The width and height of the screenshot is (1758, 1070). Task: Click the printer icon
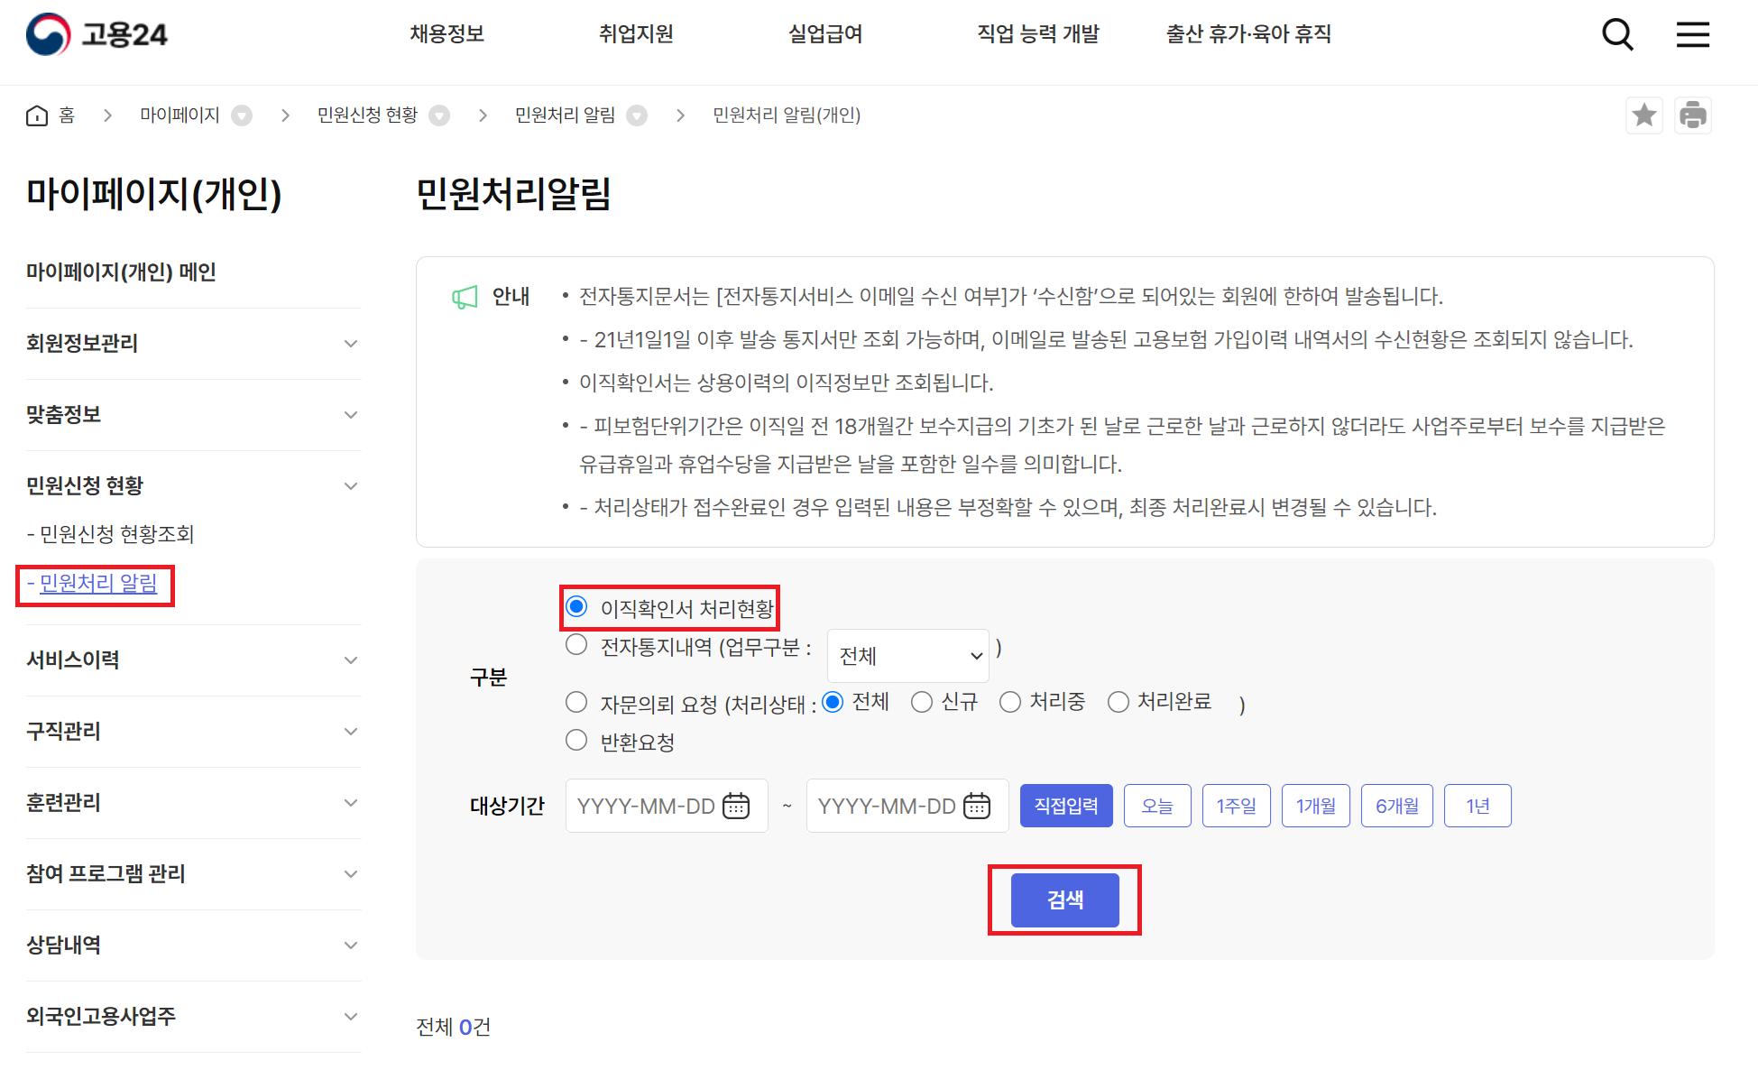[x=1692, y=115]
